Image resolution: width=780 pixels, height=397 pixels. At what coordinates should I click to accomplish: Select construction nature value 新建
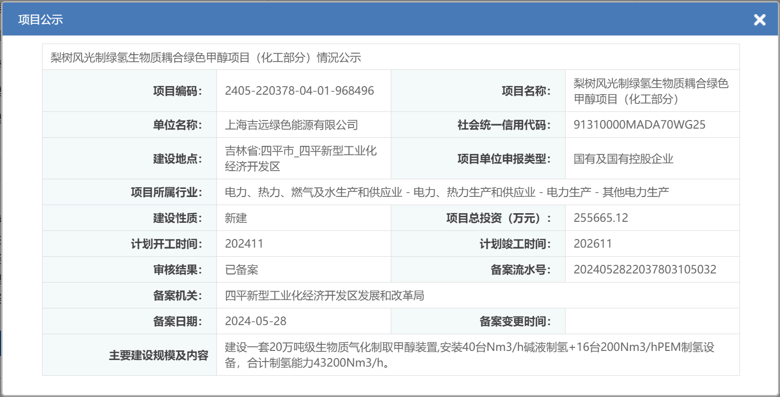pos(236,218)
